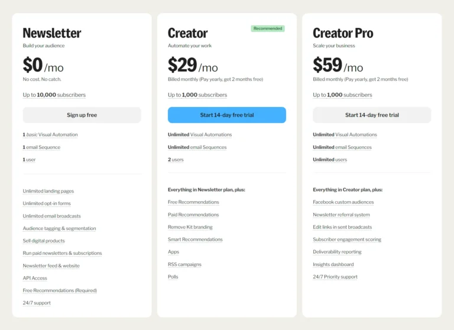Open Subscriber engagement scoring details

(347, 240)
